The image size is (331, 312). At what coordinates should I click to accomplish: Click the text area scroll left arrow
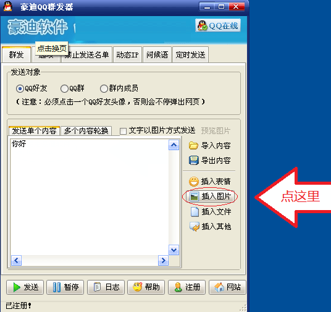pyautogui.click(x=16, y=260)
